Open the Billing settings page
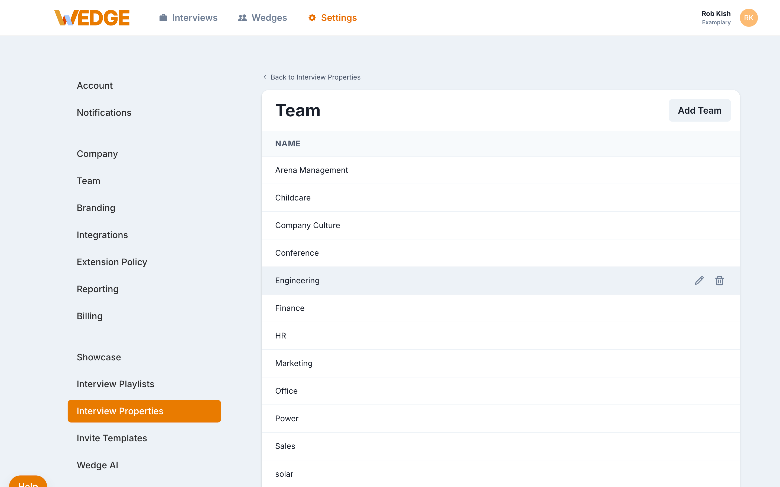This screenshot has height=487, width=780. pyautogui.click(x=90, y=316)
